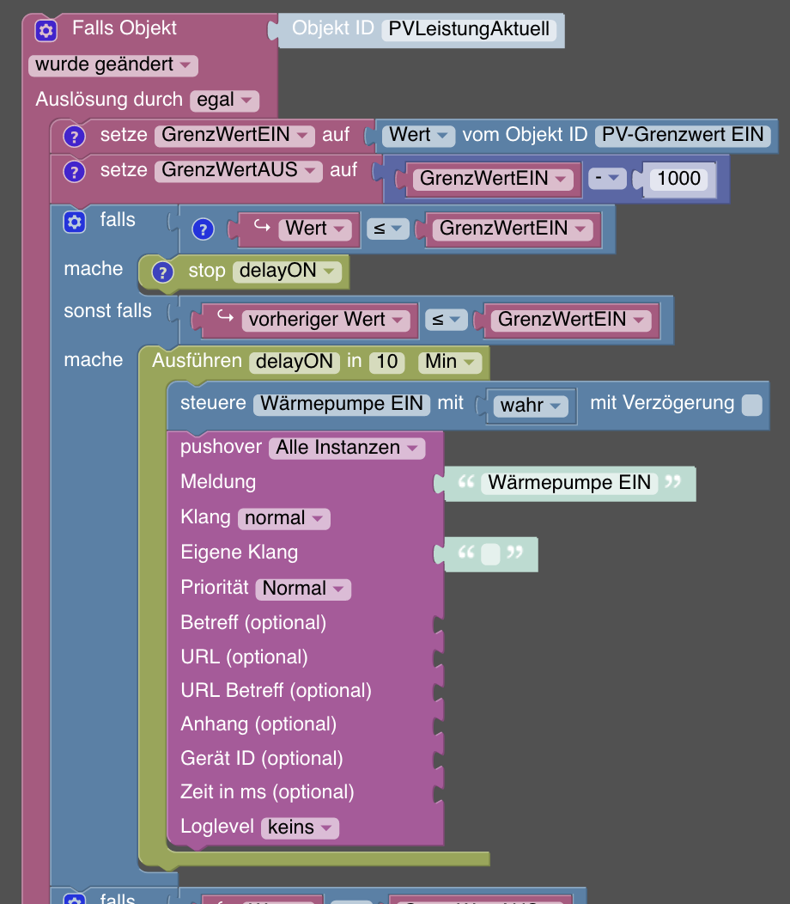Open the Klang normal dropdown
Image resolution: width=790 pixels, height=904 pixels.
[x=284, y=519]
